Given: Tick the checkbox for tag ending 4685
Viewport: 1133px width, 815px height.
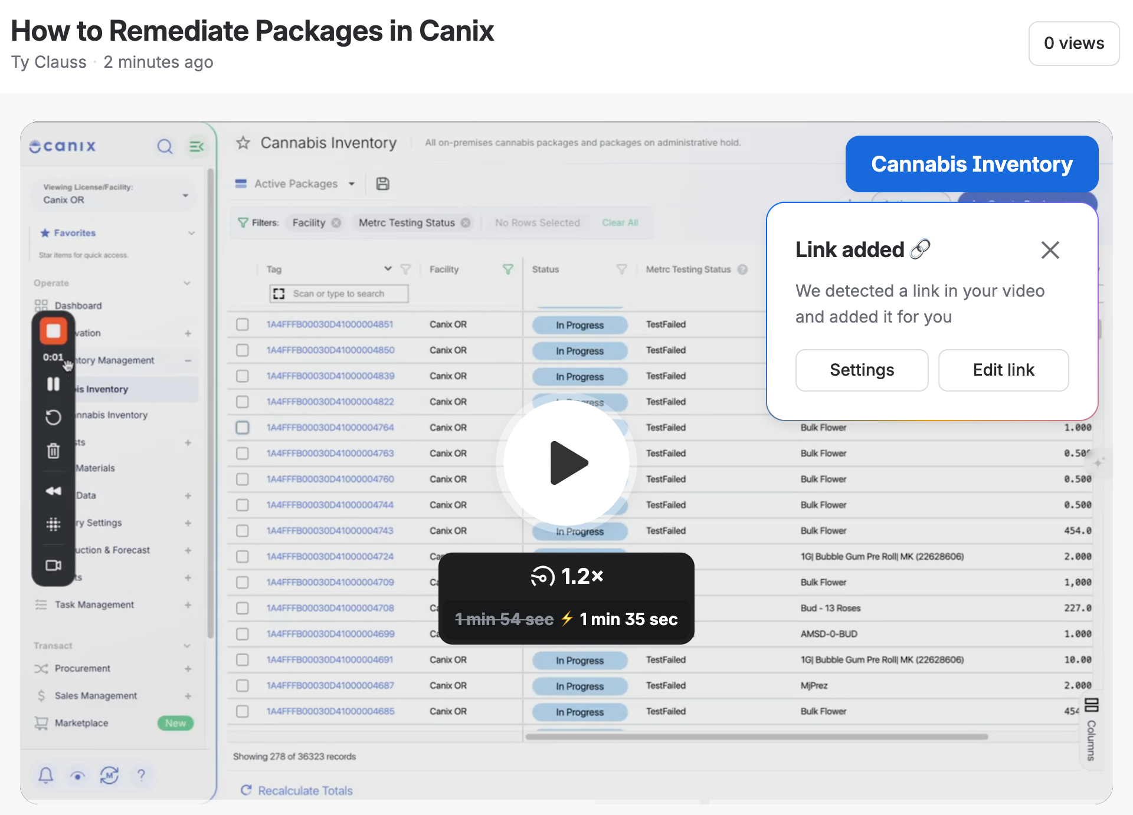Looking at the screenshot, I should point(242,711).
